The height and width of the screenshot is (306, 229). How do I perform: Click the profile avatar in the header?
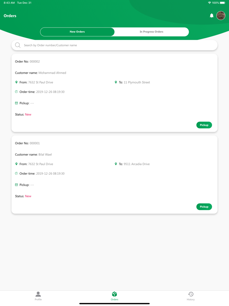pyautogui.click(x=221, y=15)
